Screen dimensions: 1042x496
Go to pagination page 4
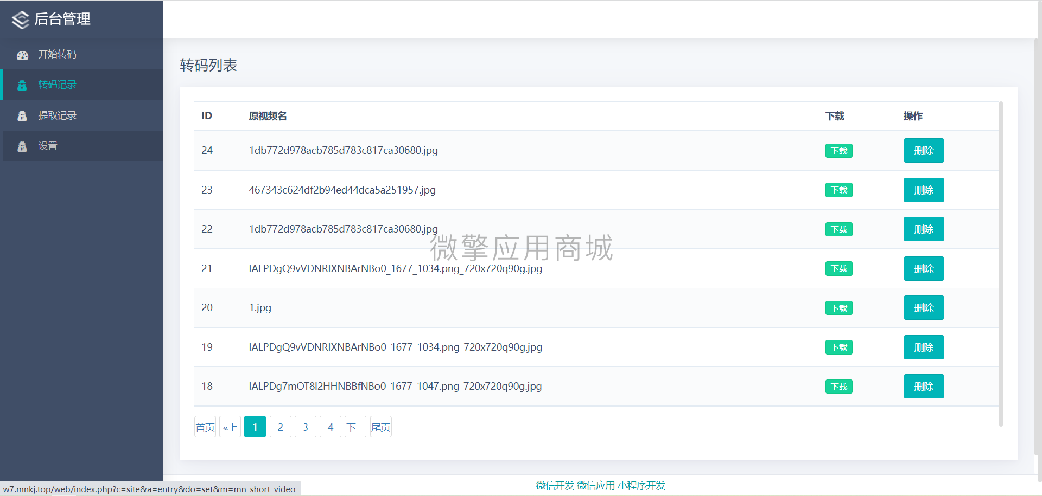(331, 427)
